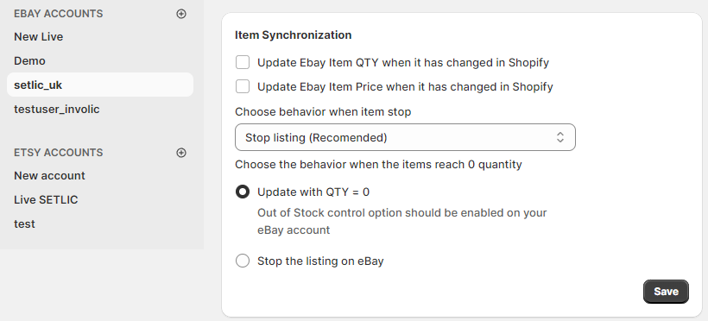
Task: Select the Update with QTY = 0 option
Action: point(243,192)
